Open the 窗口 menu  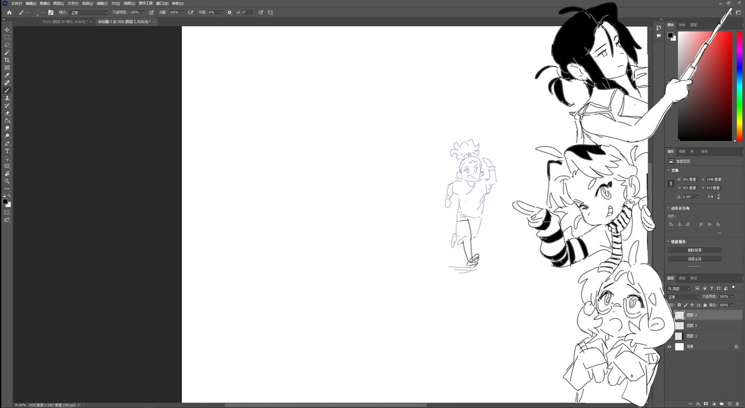coord(163,3)
